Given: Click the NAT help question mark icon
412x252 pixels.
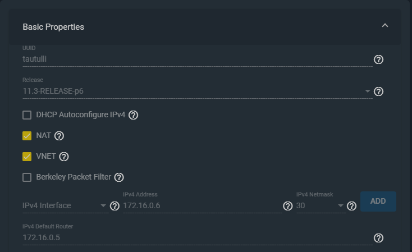Looking at the screenshot, I should (x=59, y=136).
